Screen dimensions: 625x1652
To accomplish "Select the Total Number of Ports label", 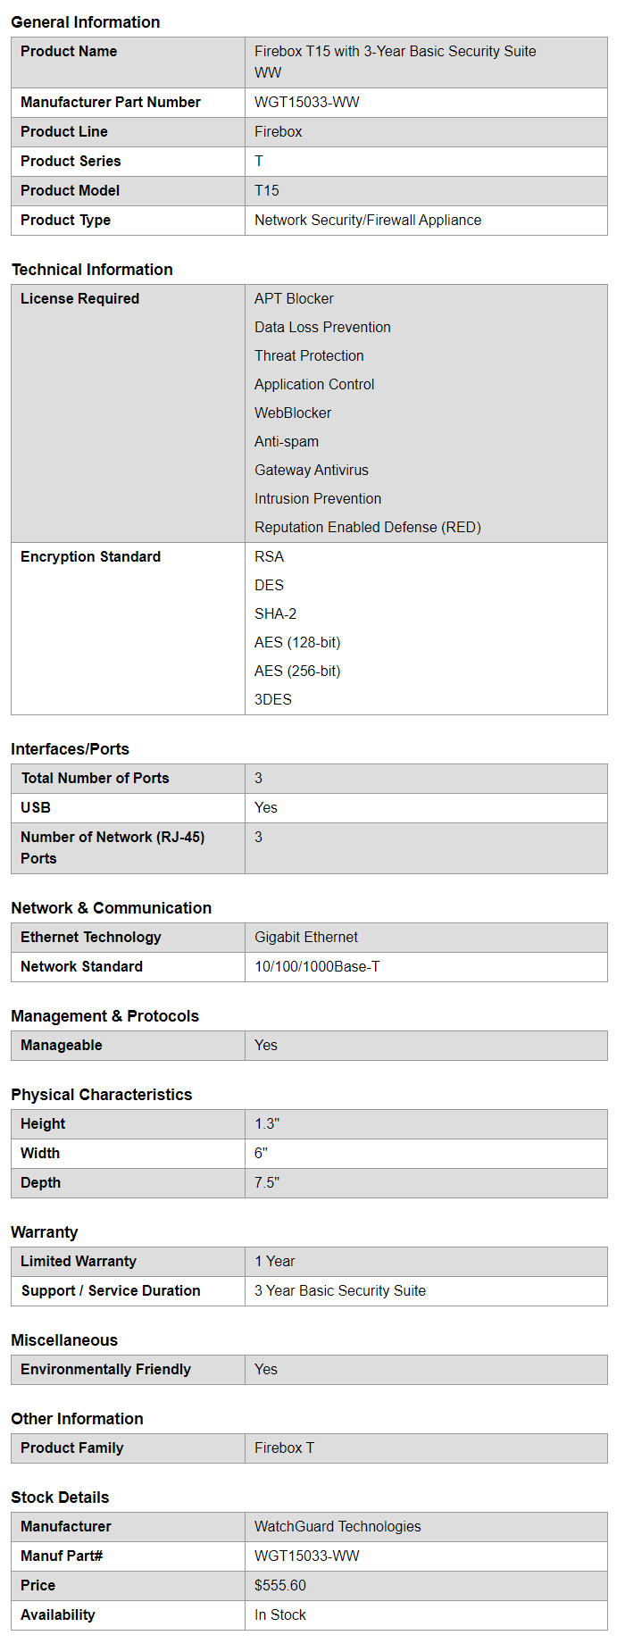I will 96,779.
